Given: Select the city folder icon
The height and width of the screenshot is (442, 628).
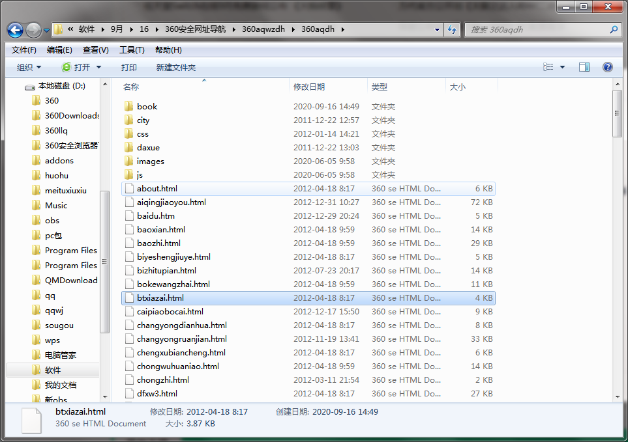Looking at the screenshot, I should [x=128, y=120].
